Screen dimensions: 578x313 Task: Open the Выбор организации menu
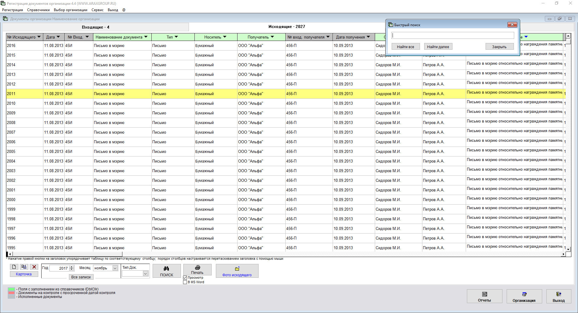pyautogui.click(x=70, y=10)
